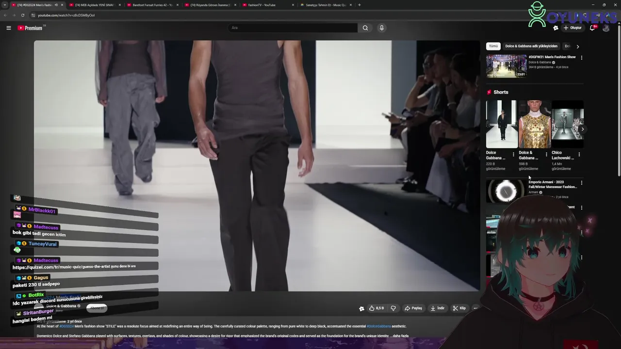Focus the 'Ara' search input field

pyautogui.click(x=293, y=28)
